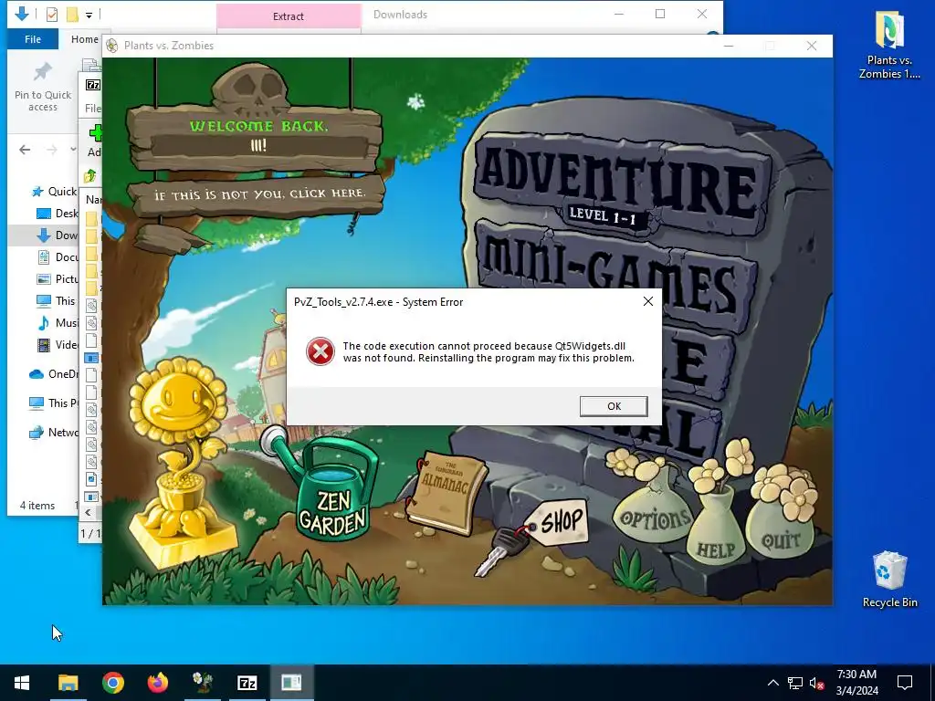Show hidden system tray icons
The image size is (935, 701).
coord(772,683)
